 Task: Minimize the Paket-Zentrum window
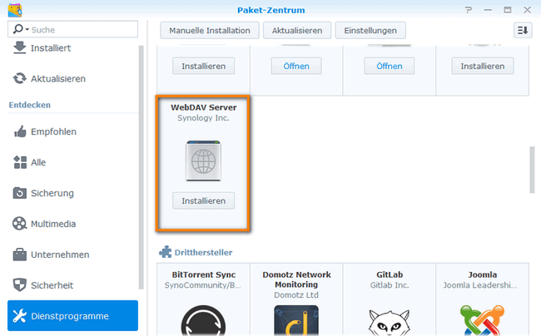point(488,10)
